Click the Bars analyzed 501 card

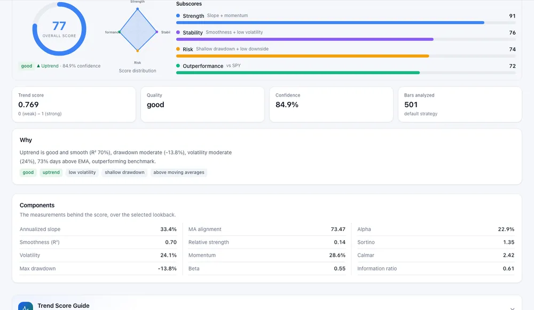click(460, 105)
